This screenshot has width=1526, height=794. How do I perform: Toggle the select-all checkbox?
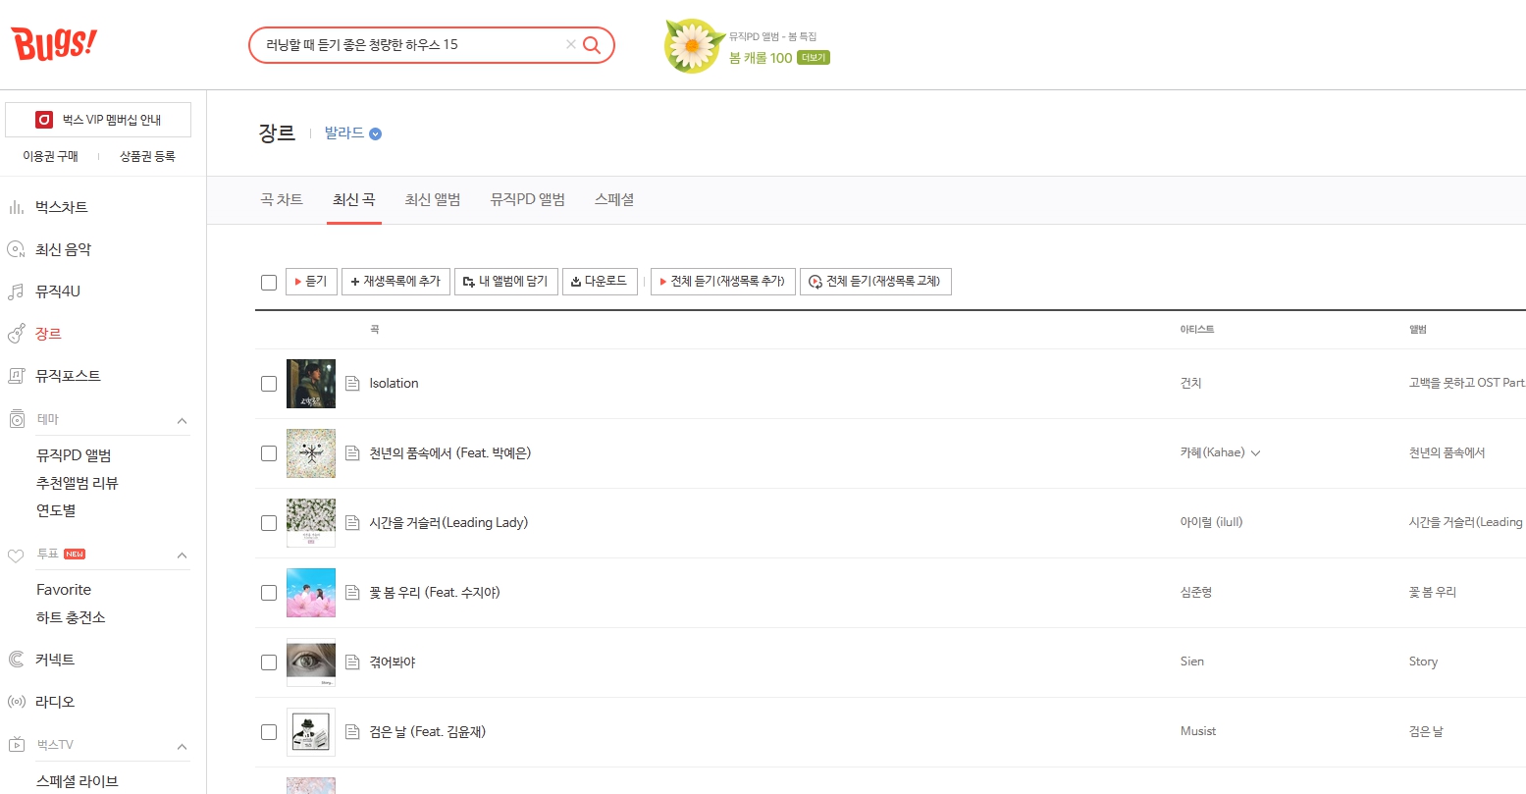269,283
